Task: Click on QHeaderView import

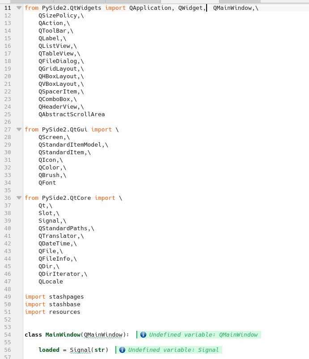Action: pyautogui.click(x=58, y=107)
